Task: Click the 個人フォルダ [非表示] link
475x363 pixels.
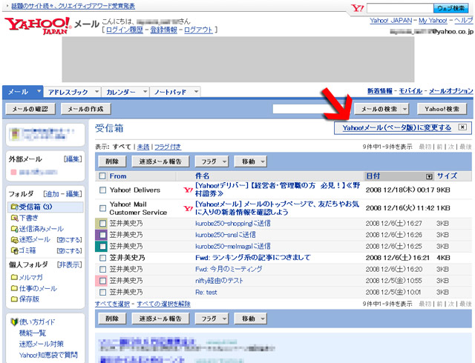Action: click(69, 265)
